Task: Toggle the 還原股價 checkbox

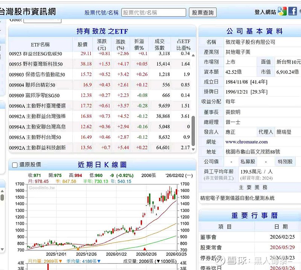Action: tap(15, 165)
